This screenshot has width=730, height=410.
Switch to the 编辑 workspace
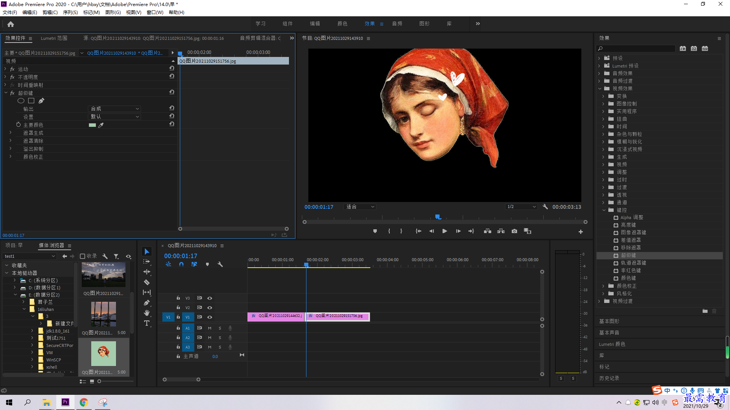pos(315,24)
